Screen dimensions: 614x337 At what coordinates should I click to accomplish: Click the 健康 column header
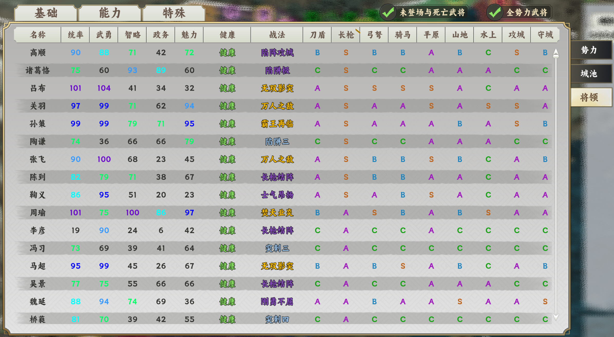pos(227,35)
